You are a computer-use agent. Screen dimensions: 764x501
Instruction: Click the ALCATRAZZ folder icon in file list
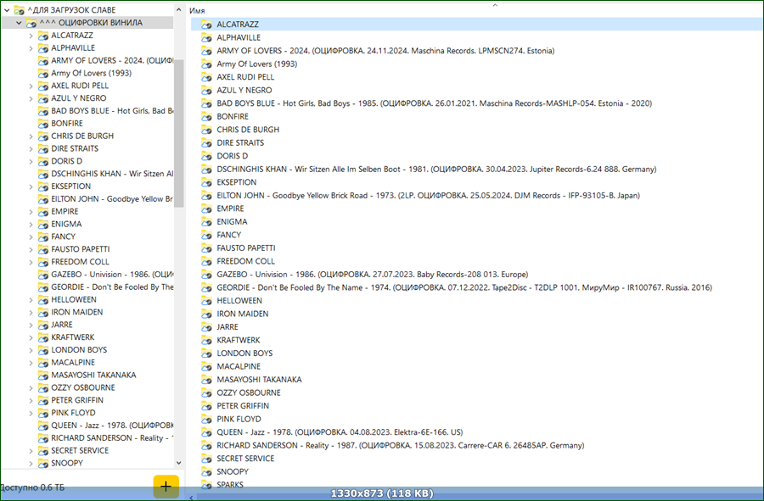coord(206,25)
